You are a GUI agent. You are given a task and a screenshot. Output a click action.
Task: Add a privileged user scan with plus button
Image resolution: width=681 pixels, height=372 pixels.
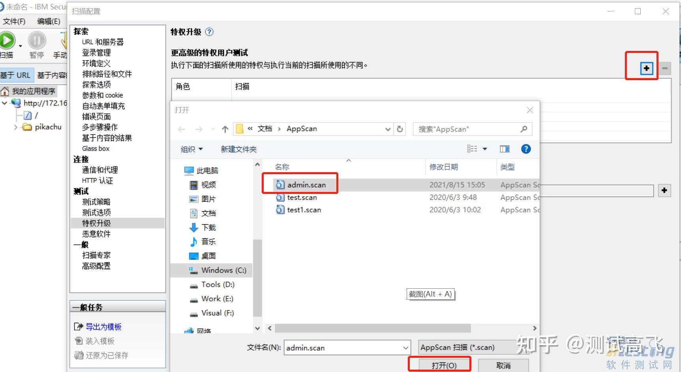[x=646, y=68]
